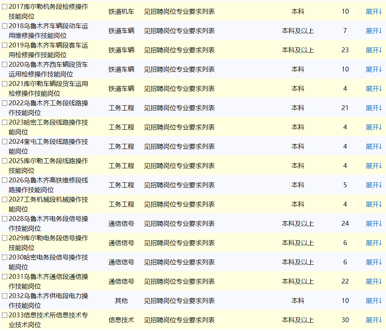The height and width of the screenshot is (331, 386).
Task: Expand 2026乌鲁木齐高铁维修段 row
Action: tap(374, 185)
